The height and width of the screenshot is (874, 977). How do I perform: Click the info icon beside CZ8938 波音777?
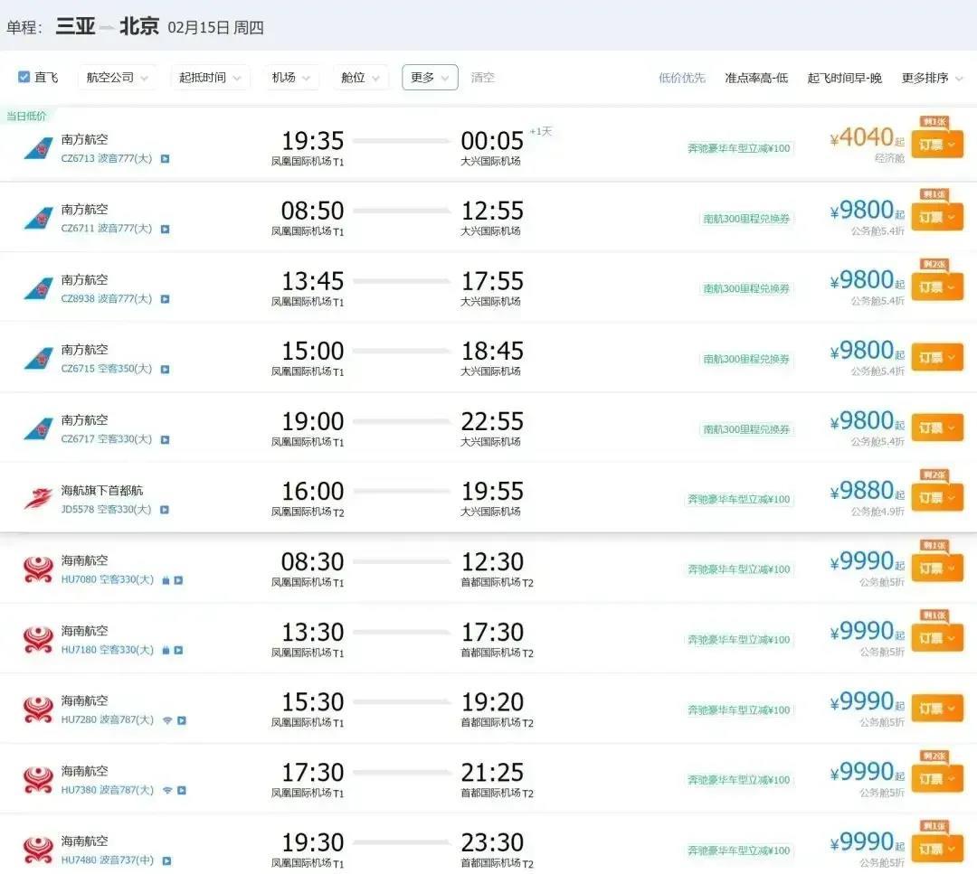(x=166, y=299)
